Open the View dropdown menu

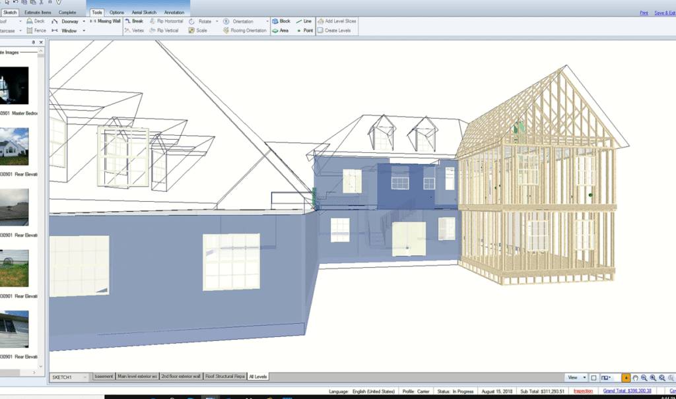coord(576,378)
